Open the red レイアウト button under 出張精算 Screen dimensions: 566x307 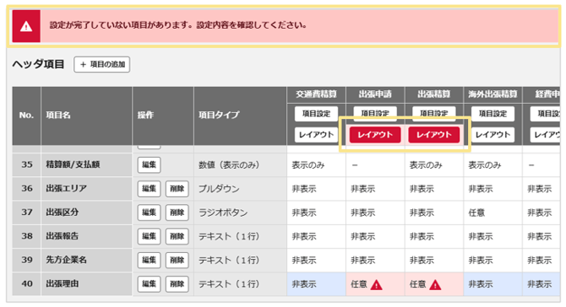[434, 135]
